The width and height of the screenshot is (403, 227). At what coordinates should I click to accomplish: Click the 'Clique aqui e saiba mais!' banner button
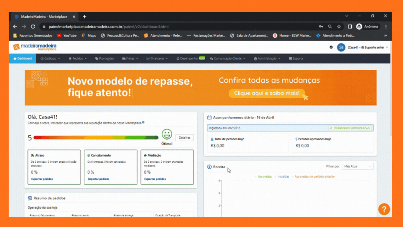(x=267, y=93)
